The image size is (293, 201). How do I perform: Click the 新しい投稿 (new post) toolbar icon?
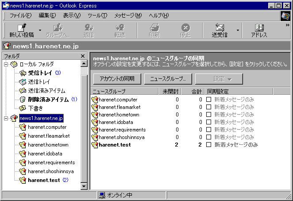click(22, 28)
